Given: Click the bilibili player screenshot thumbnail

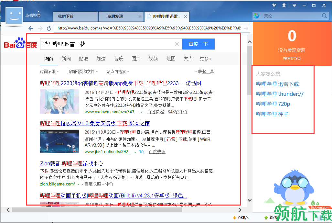Looking at the screenshot, I should (60, 141).
